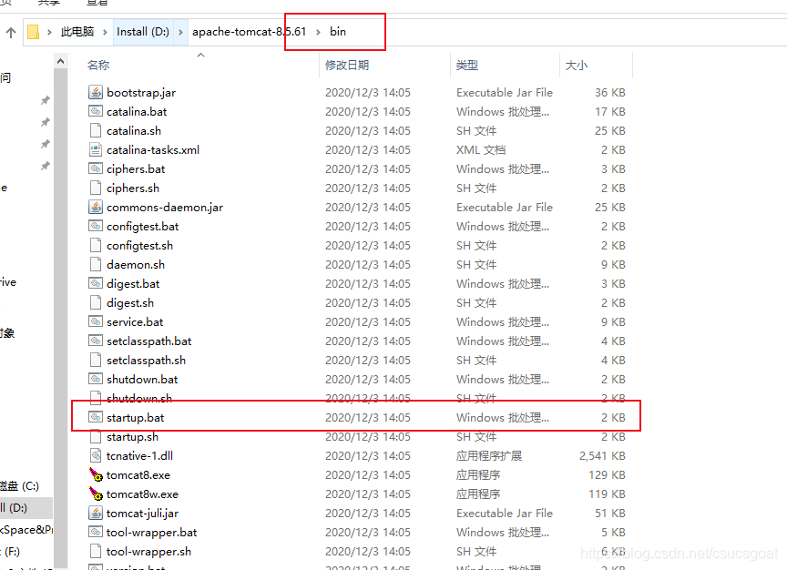This screenshot has width=787, height=570.
Task: Click the 36 KB size value
Action: [x=610, y=92]
